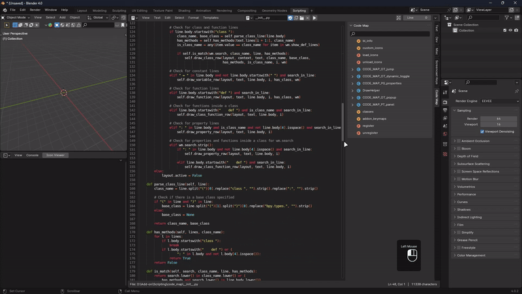
Task: Open the Output properties tab icon
Action: [x=445, y=110]
